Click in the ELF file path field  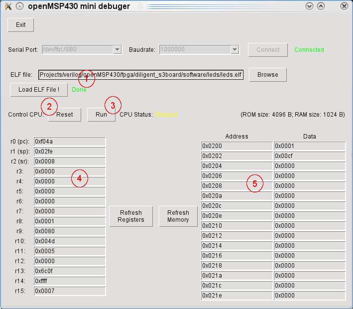[x=141, y=75]
